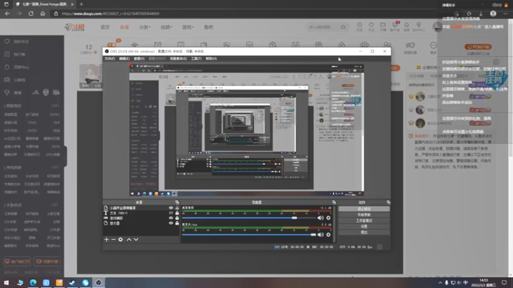This screenshot has width=513, height=288.
Task: Open the 游戏 dropdown in Douyu navigation
Action: coord(188,27)
